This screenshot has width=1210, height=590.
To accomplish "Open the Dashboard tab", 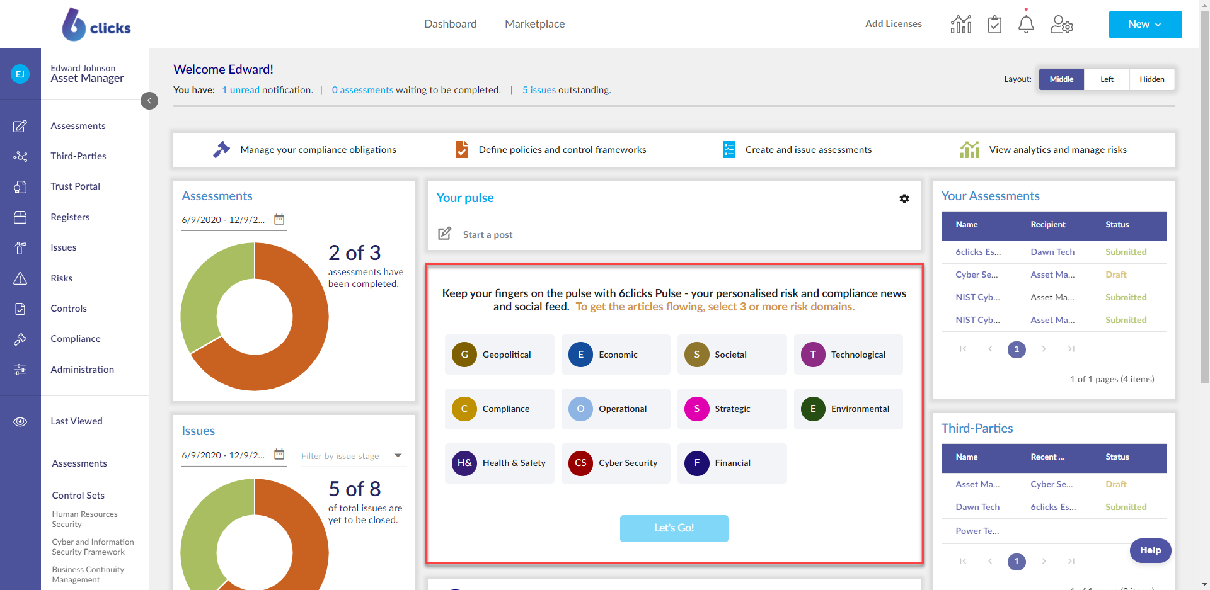I will point(451,24).
